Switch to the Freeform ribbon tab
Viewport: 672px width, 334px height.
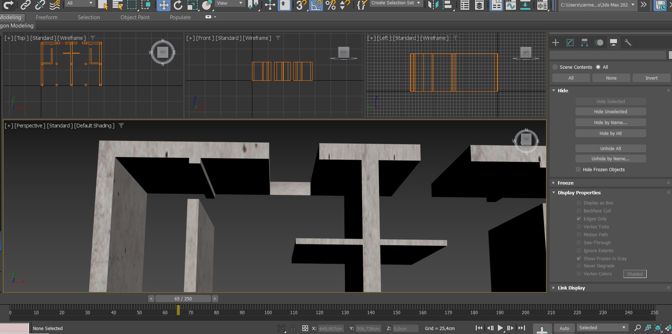[x=47, y=17]
